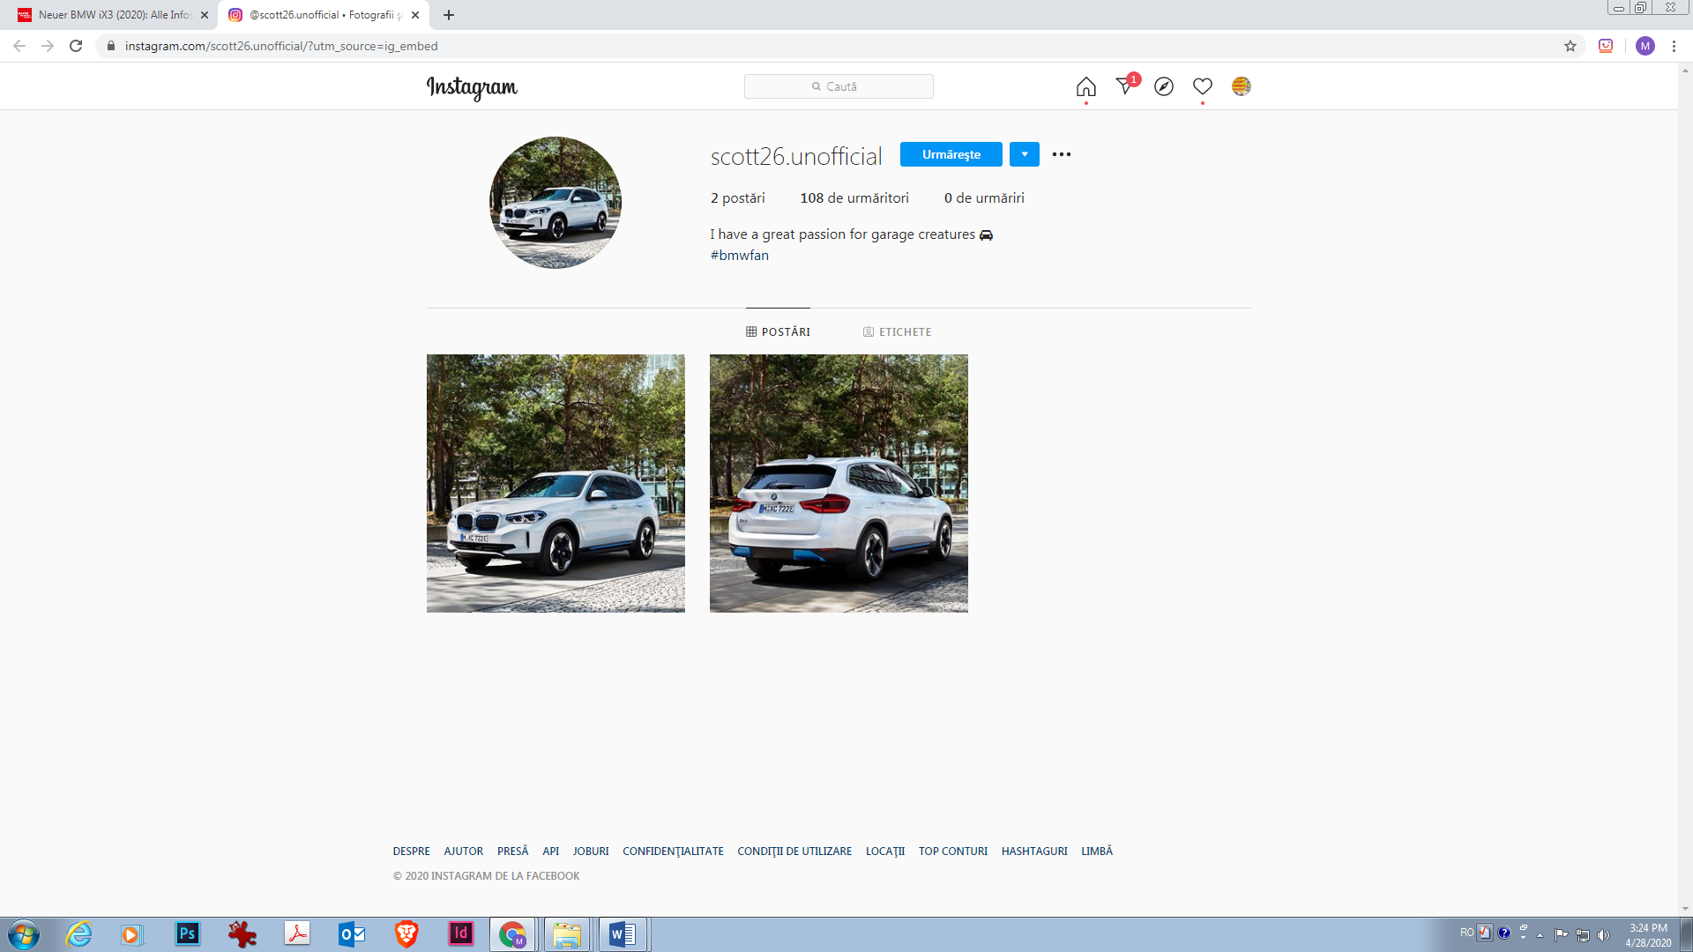Open your account via profile avatar icon
The height and width of the screenshot is (952, 1693).
1242,86
